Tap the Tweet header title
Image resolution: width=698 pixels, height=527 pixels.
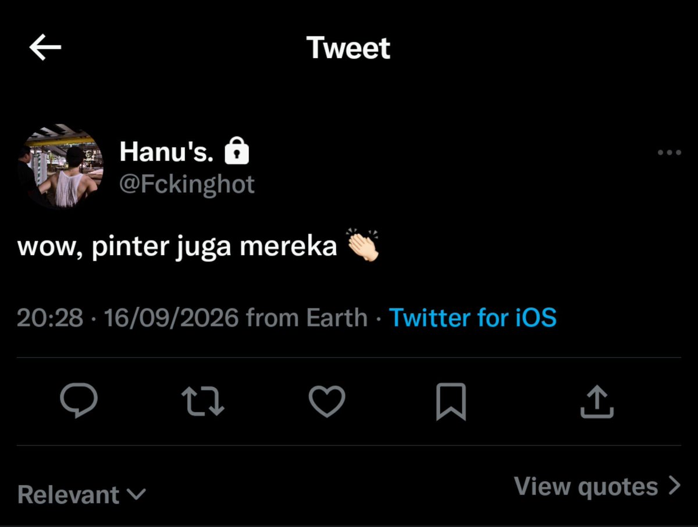coord(348,48)
